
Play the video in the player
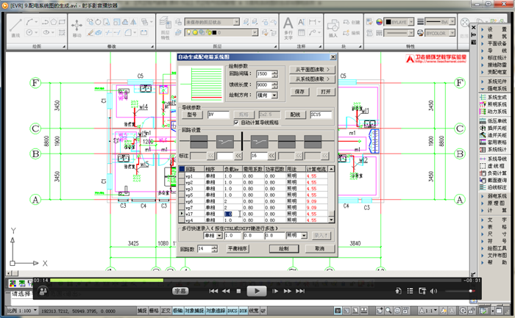click(257, 291)
